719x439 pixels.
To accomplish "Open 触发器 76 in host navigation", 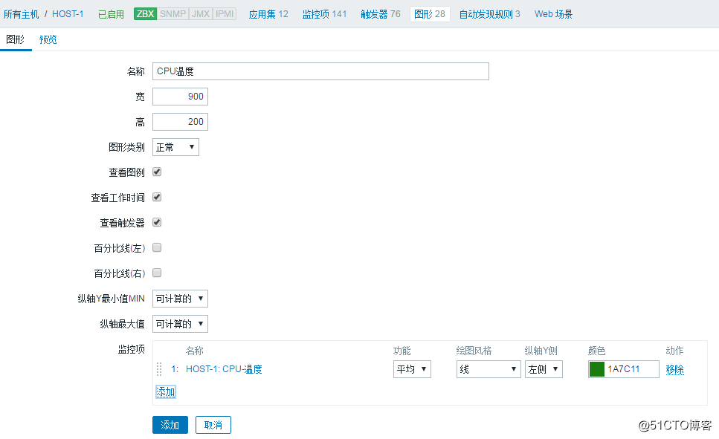I will (x=381, y=14).
